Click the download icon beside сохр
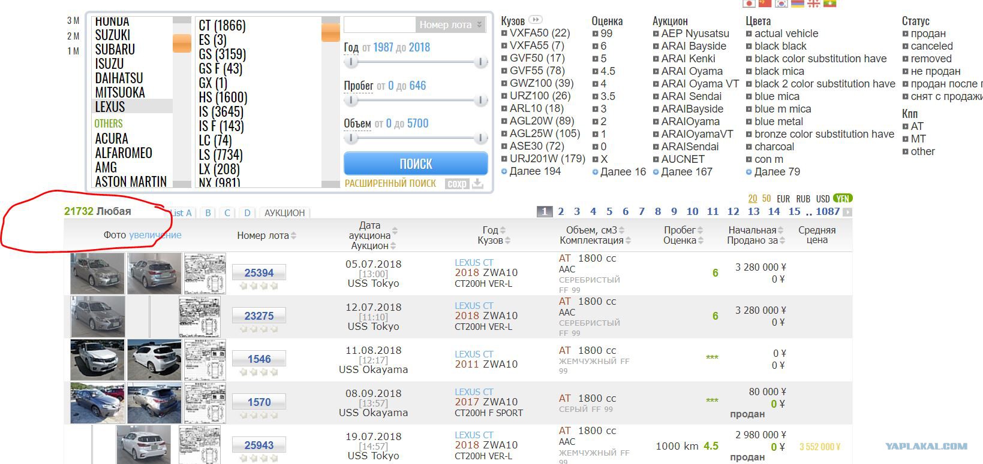This screenshot has width=983, height=464. 477,184
